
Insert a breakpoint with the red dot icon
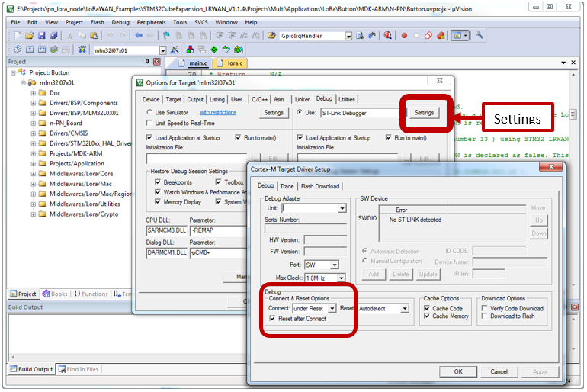pos(404,36)
